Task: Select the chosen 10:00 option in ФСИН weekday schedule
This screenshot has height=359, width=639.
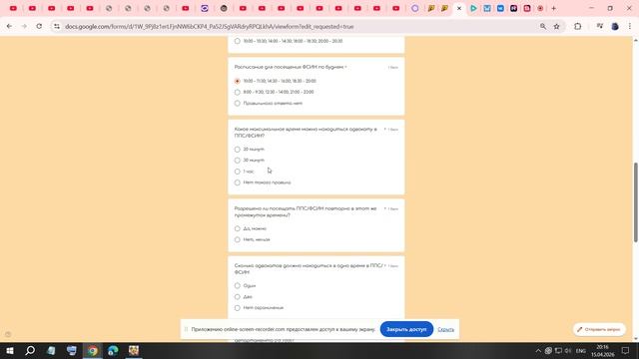Action: (x=238, y=81)
